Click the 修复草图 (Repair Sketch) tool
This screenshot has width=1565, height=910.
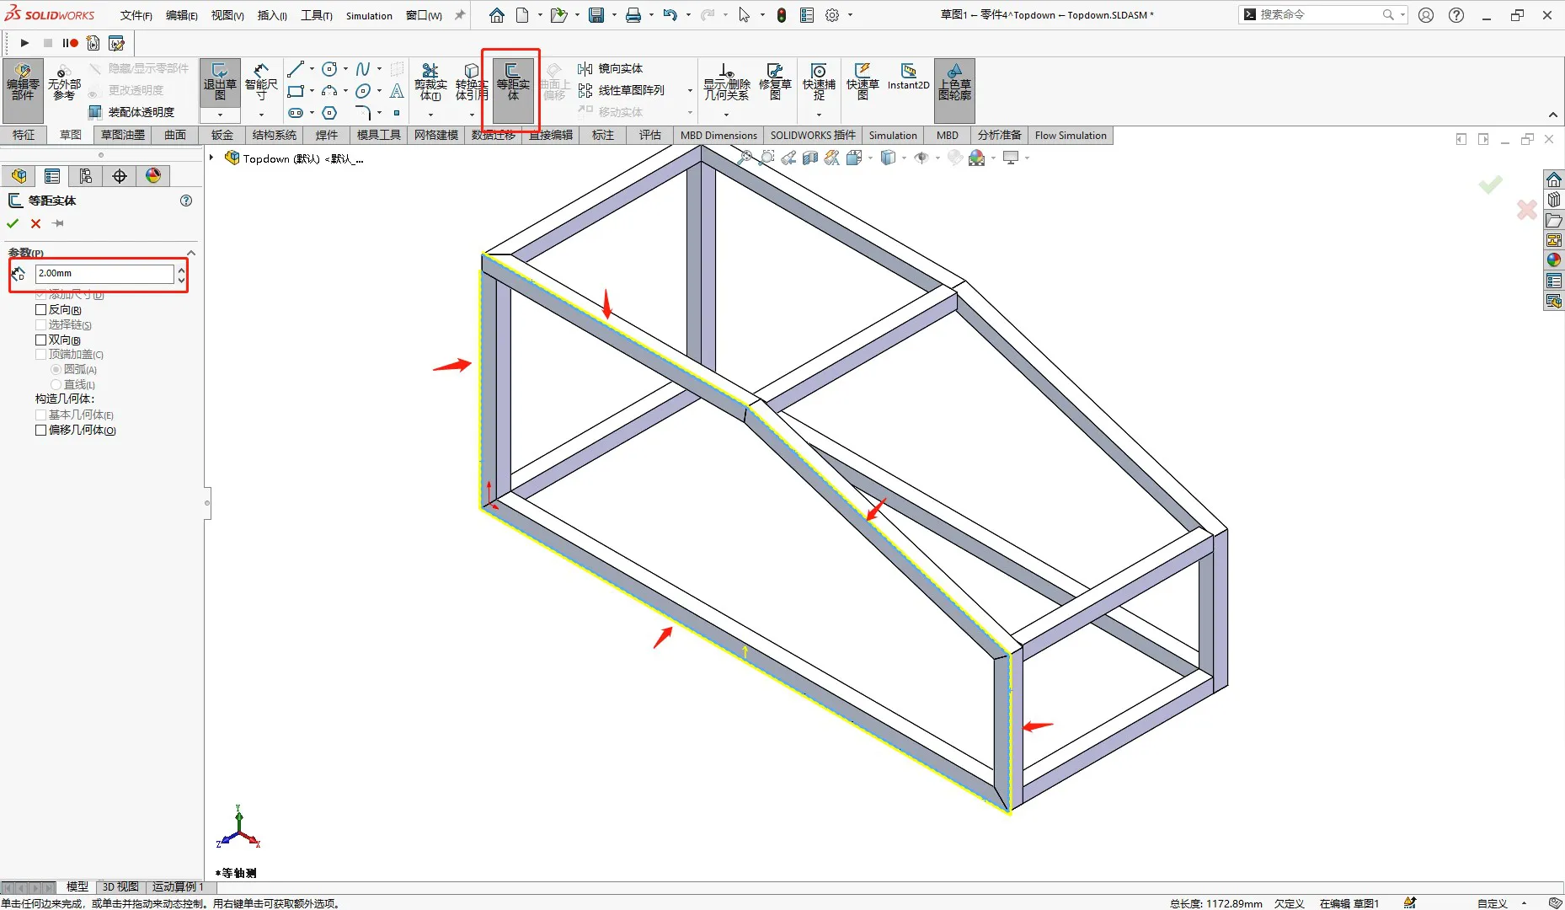click(x=775, y=82)
